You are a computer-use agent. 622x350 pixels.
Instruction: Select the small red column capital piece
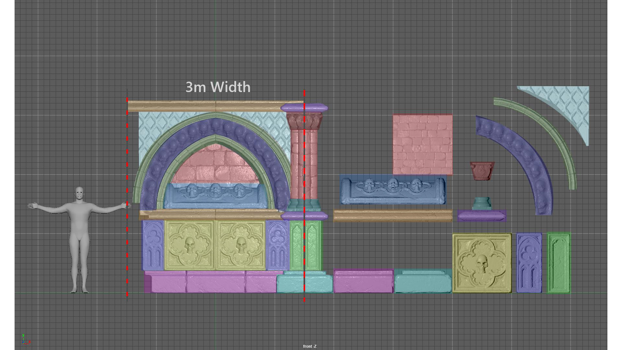(482, 171)
